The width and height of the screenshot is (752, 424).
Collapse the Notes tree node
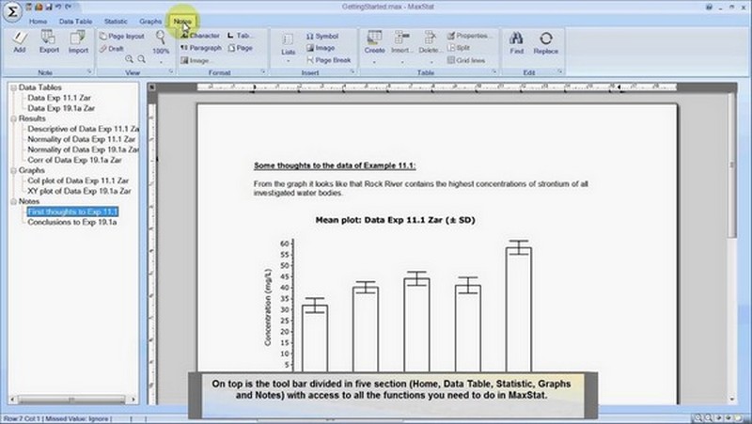(13, 201)
